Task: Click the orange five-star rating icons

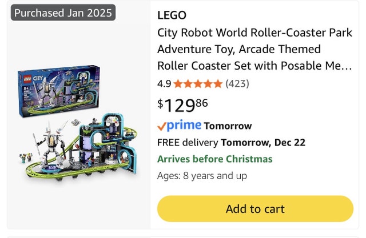Action: 198,84
